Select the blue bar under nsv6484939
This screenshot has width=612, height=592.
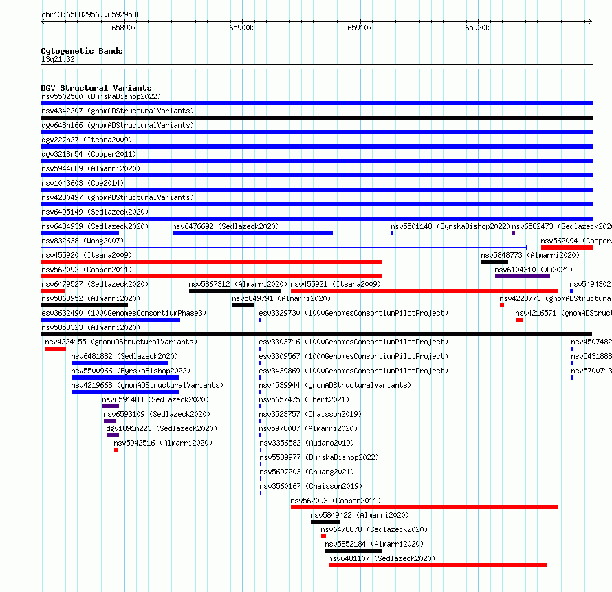(80, 233)
